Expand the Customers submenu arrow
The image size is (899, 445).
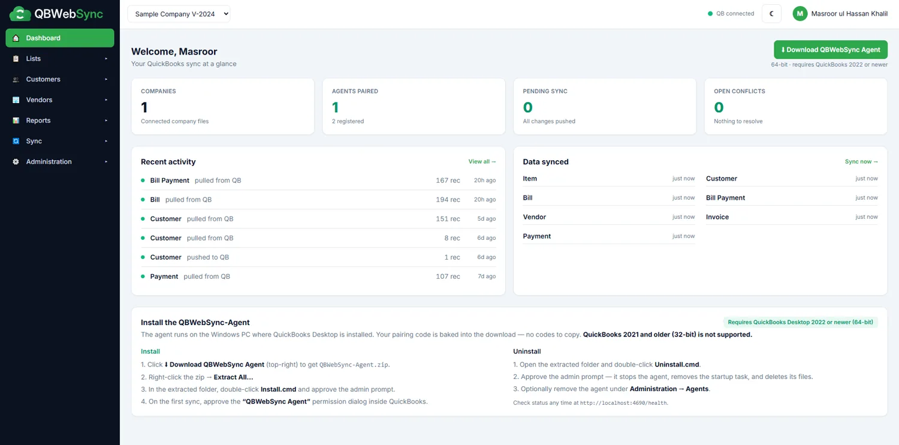pyautogui.click(x=106, y=79)
